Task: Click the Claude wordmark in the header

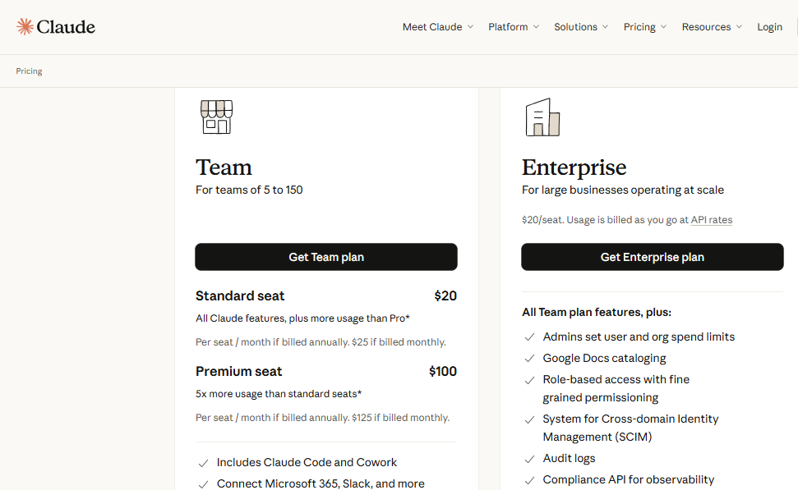Action: pyautogui.click(x=63, y=25)
